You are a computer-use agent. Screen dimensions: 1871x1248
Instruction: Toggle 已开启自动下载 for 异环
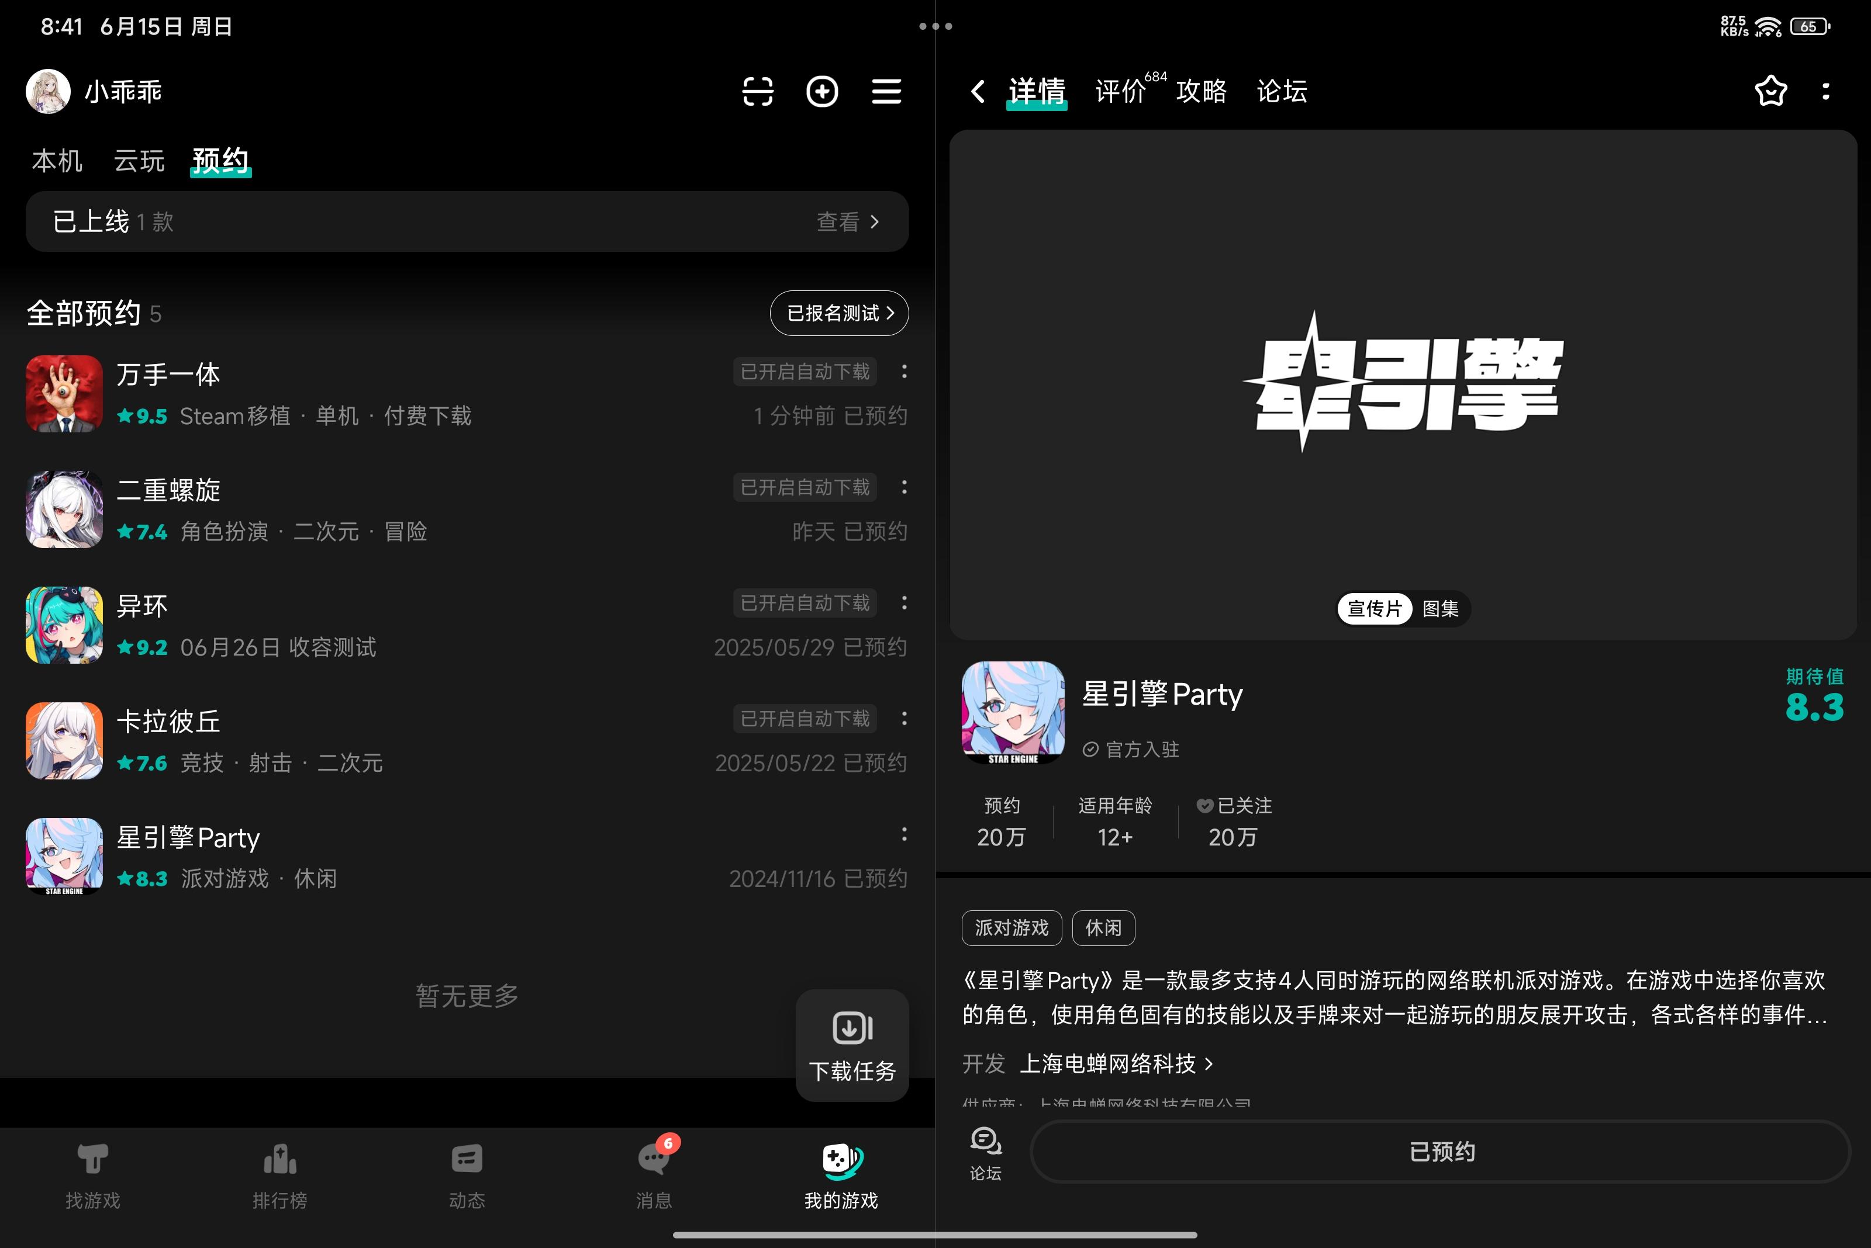805,604
